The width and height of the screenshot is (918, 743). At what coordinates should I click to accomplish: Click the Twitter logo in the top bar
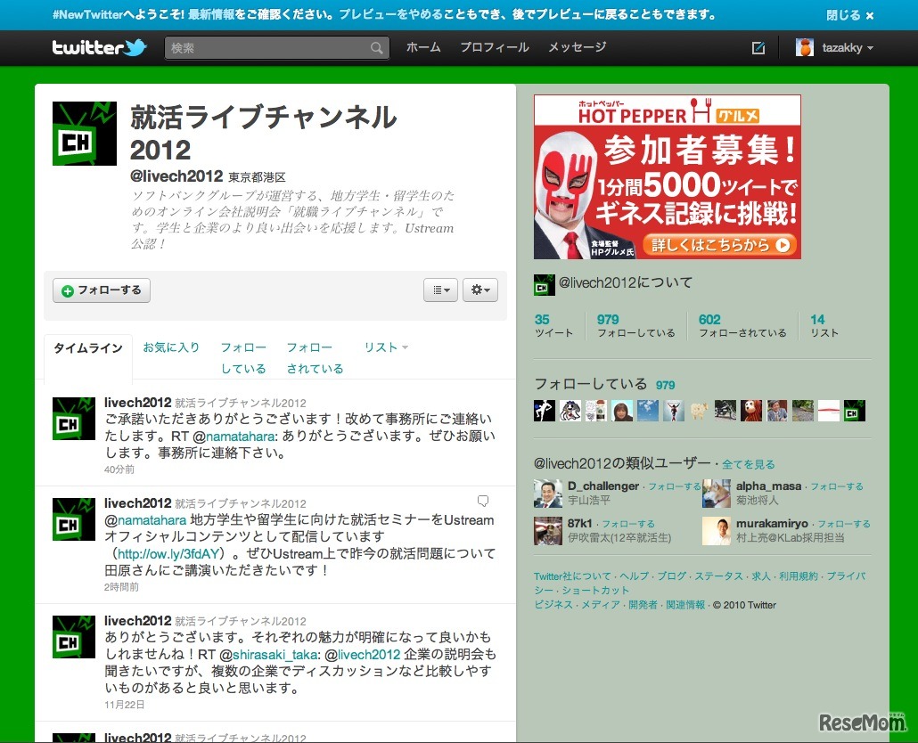point(99,48)
